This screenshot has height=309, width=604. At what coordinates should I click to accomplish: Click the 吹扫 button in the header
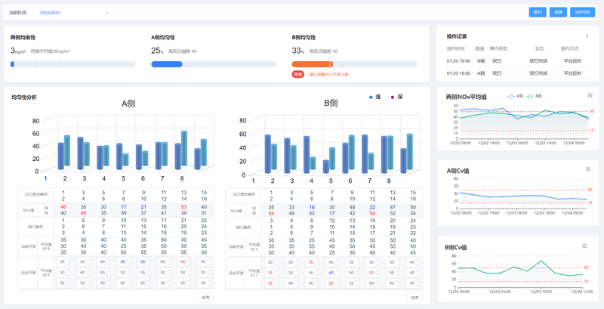[x=538, y=13]
